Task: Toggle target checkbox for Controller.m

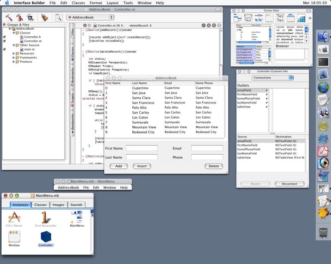Action: (x=4, y=41)
